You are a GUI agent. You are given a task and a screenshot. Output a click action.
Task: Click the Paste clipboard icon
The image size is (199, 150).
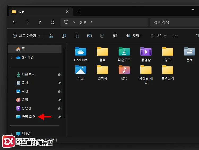(x=77, y=36)
